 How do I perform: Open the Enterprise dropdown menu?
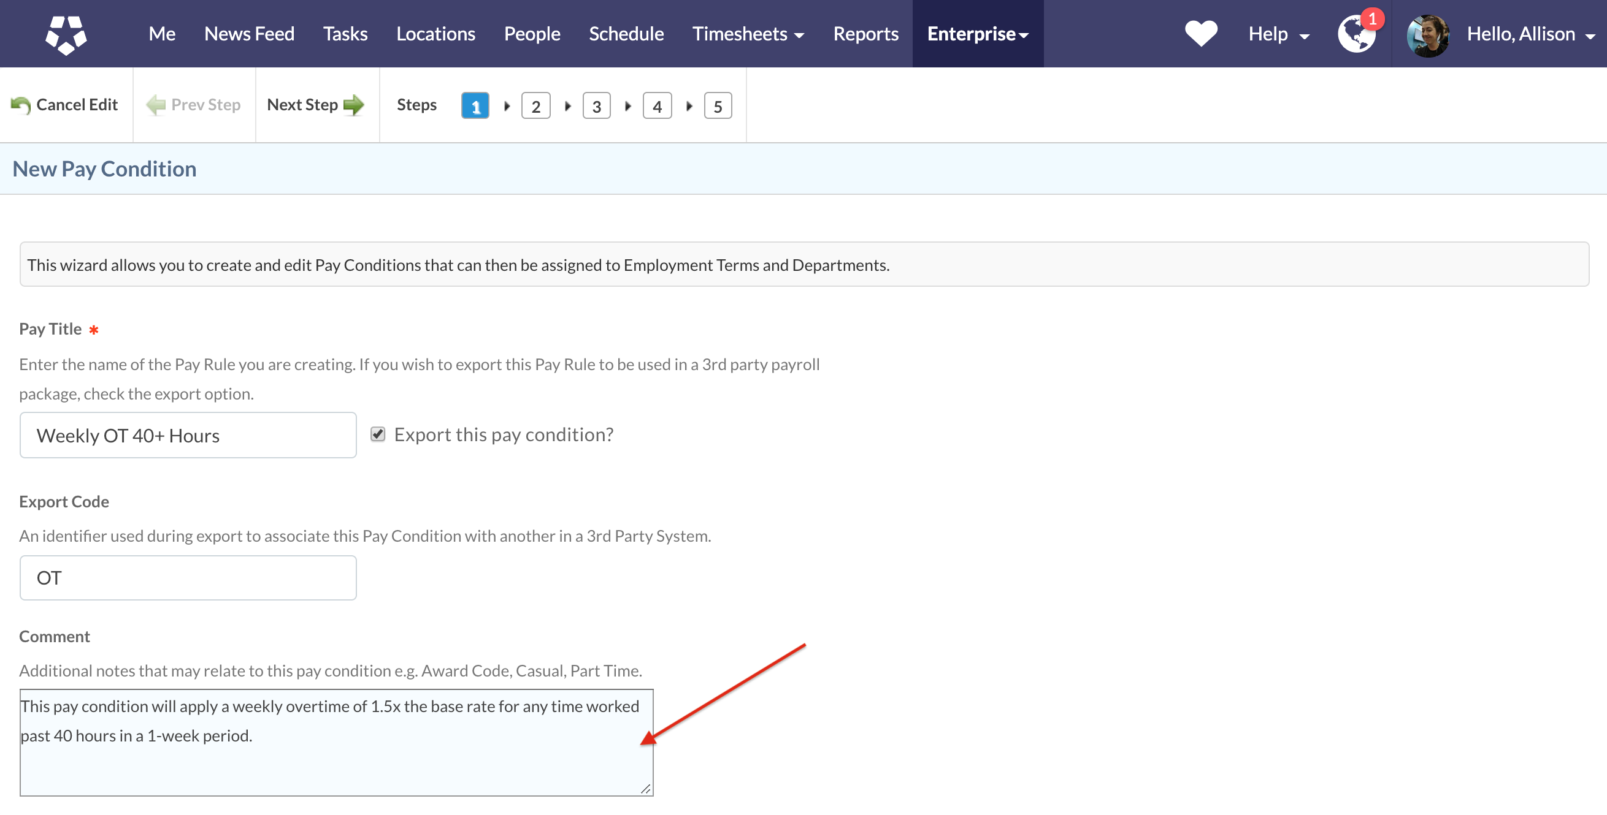coord(977,34)
